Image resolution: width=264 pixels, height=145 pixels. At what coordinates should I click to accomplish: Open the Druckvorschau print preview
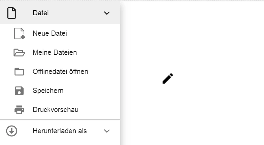click(x=55, y=110)
